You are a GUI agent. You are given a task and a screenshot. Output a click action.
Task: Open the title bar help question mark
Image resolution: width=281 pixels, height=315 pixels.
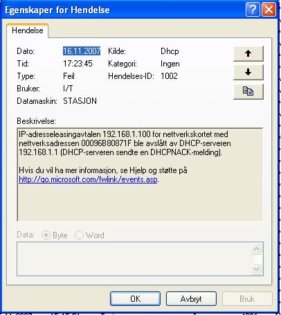point(253,10)
